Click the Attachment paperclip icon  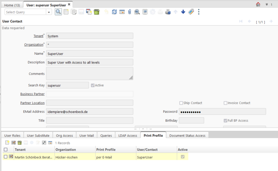tap(129, 12)
